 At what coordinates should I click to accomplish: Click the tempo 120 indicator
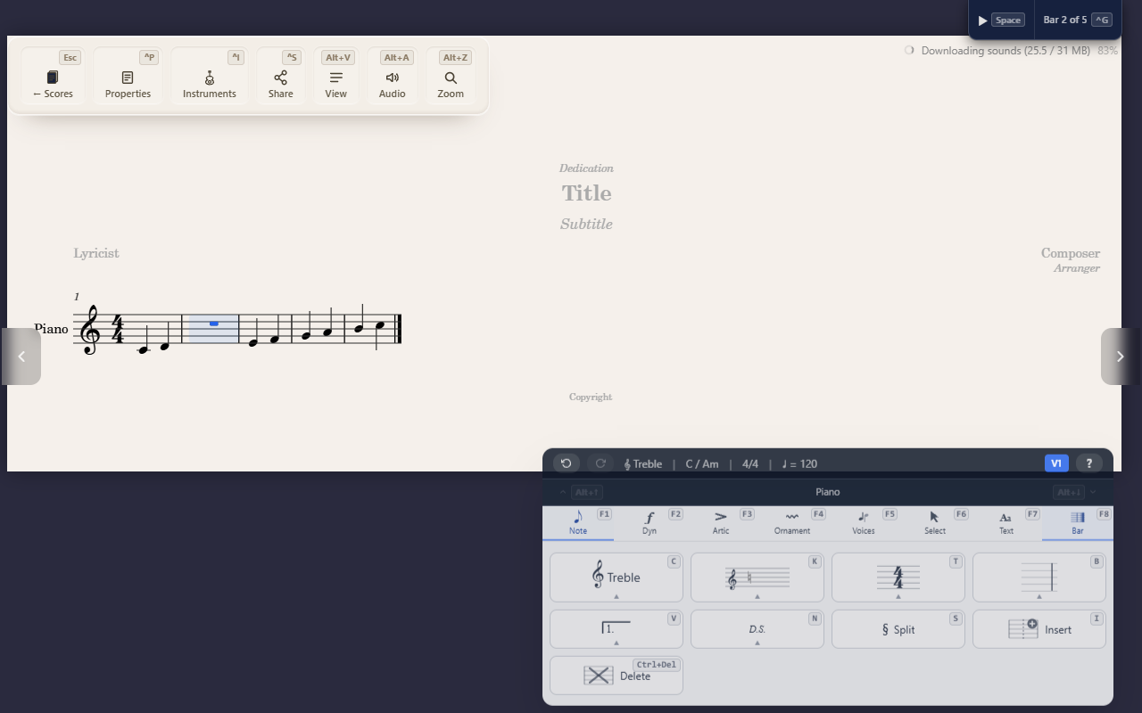(799, 463)
